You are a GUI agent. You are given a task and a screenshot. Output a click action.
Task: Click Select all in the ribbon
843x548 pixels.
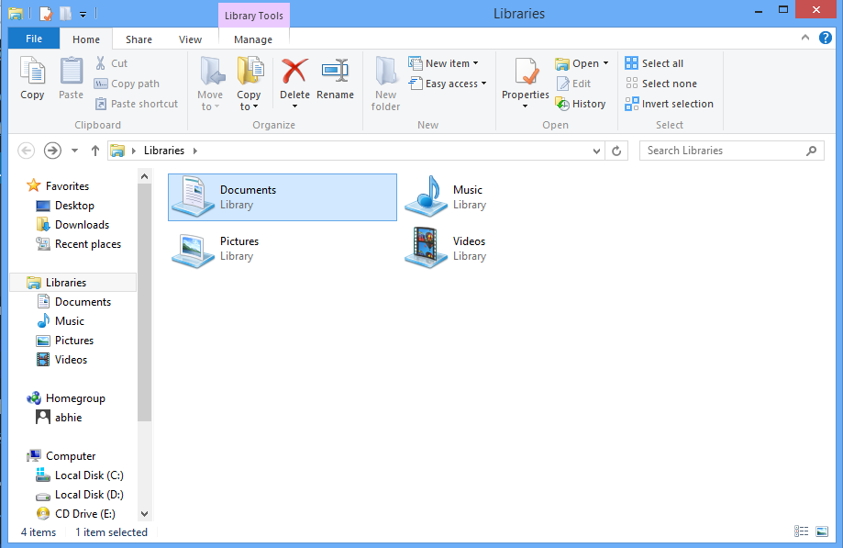(654, 63)
